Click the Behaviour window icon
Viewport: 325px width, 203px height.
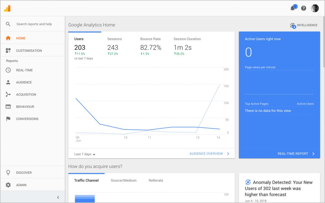click(x=8, y=107)
